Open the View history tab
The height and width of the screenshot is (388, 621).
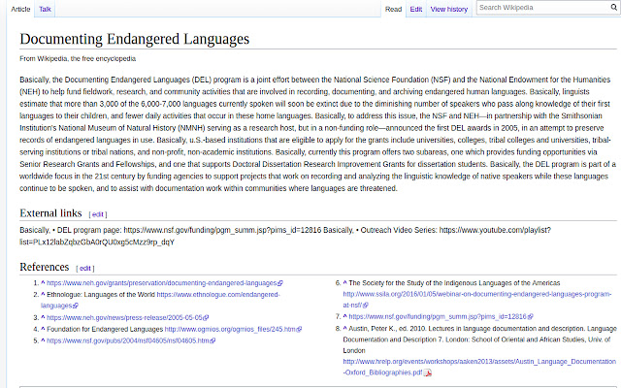coord(448,9)
